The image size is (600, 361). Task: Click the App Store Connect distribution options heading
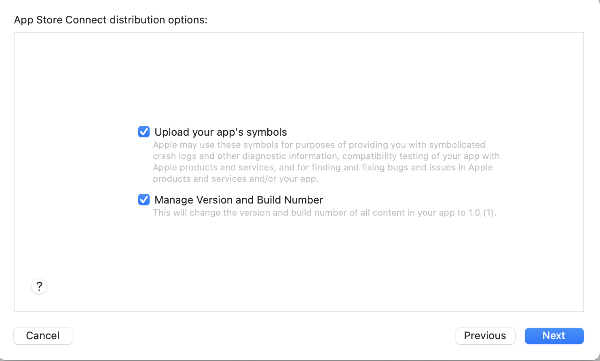coord(110,20)
